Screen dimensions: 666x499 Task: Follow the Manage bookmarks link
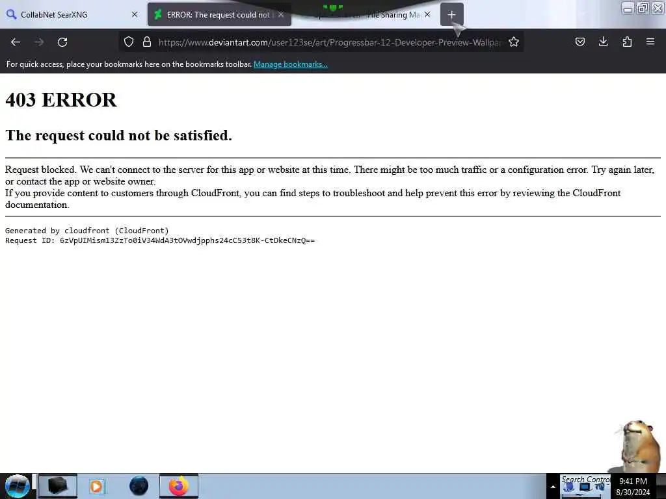point(291,64)
